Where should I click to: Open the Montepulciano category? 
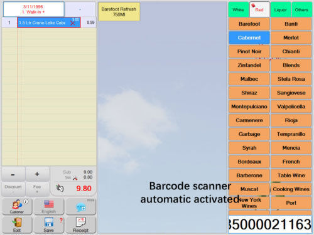(249, 107)
